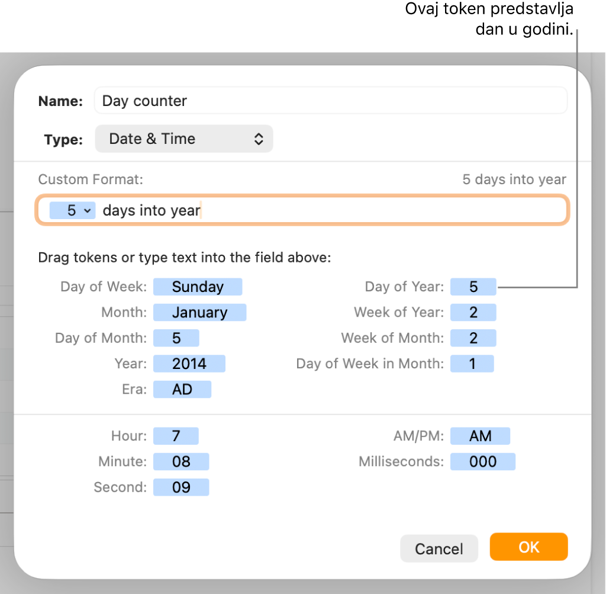Select the January Month token

click(x=199, y=313)
